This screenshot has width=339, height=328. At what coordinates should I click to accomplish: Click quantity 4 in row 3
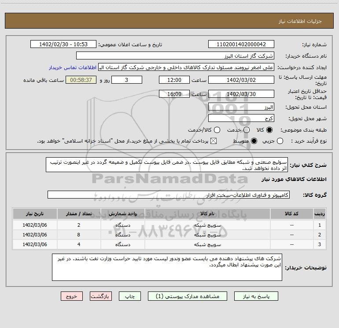tap(79, 244)
